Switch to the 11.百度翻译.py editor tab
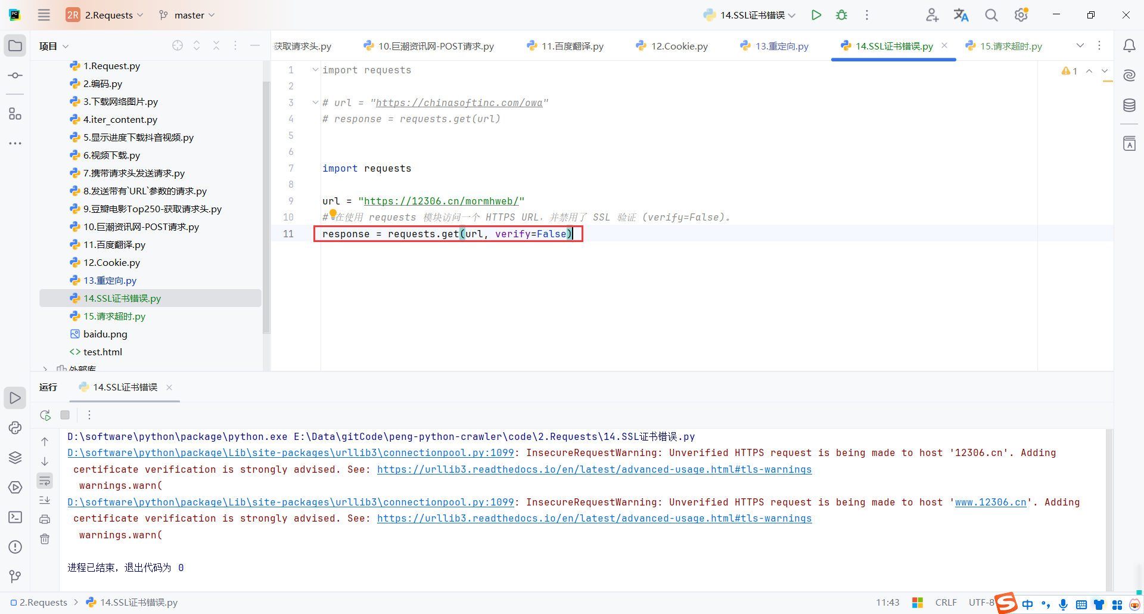 [565, 46]
